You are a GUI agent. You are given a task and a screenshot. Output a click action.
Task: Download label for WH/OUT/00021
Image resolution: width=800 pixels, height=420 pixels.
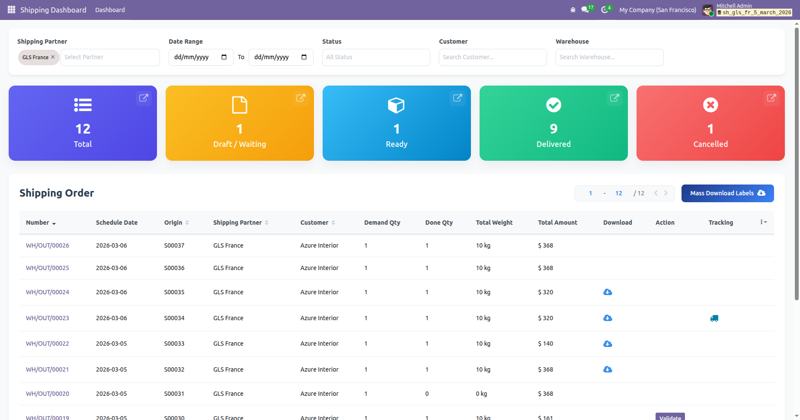608,369
